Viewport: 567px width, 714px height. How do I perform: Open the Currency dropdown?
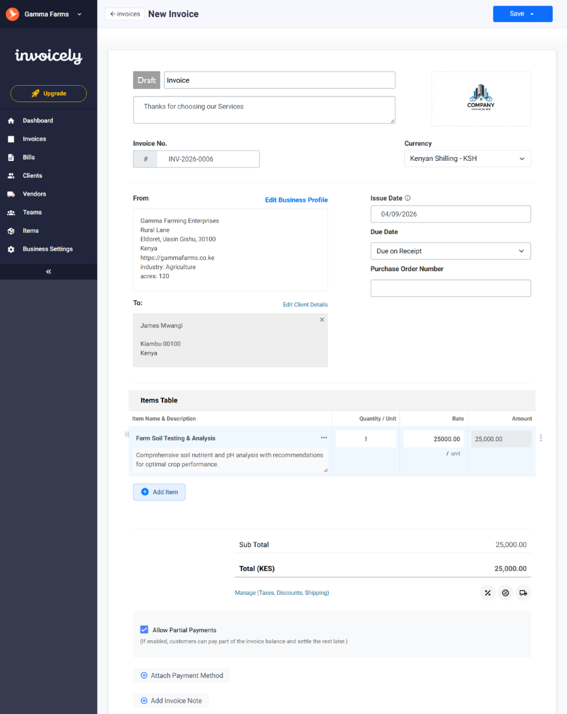point(467,158)
